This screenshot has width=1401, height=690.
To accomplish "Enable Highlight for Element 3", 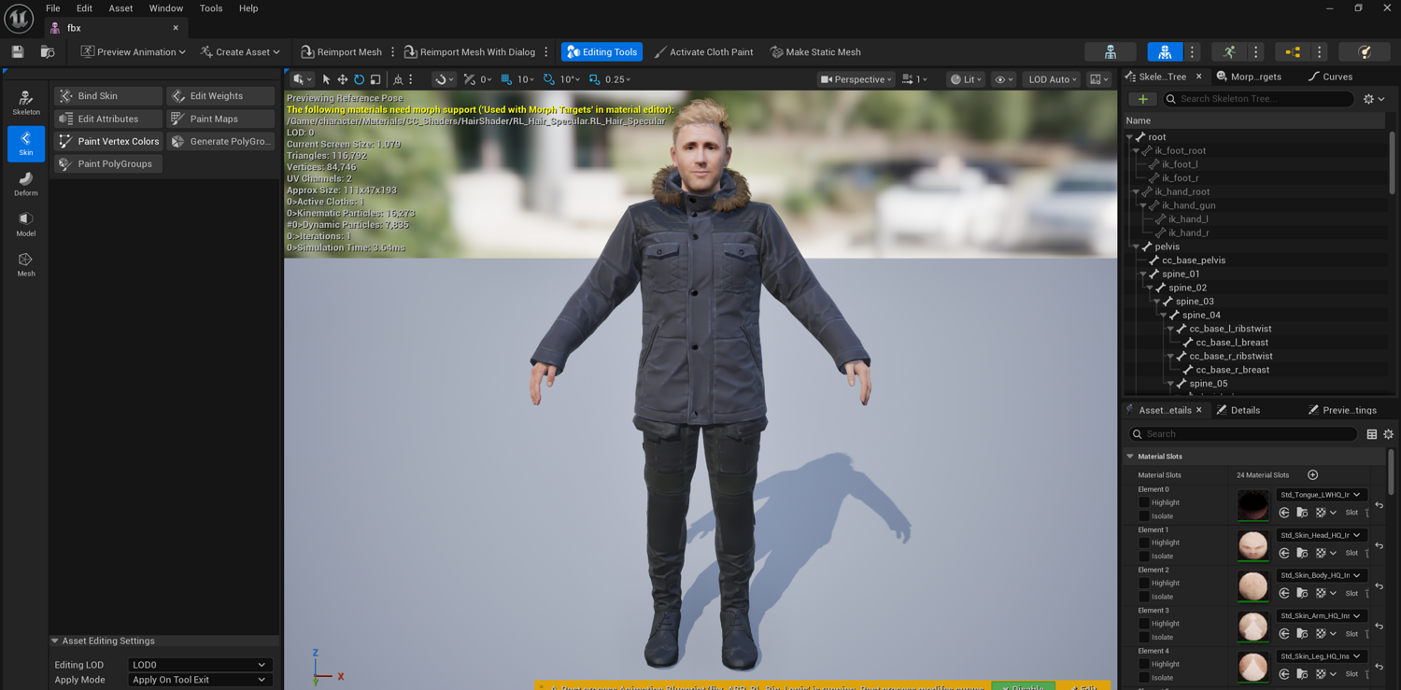I will 1144,624.
